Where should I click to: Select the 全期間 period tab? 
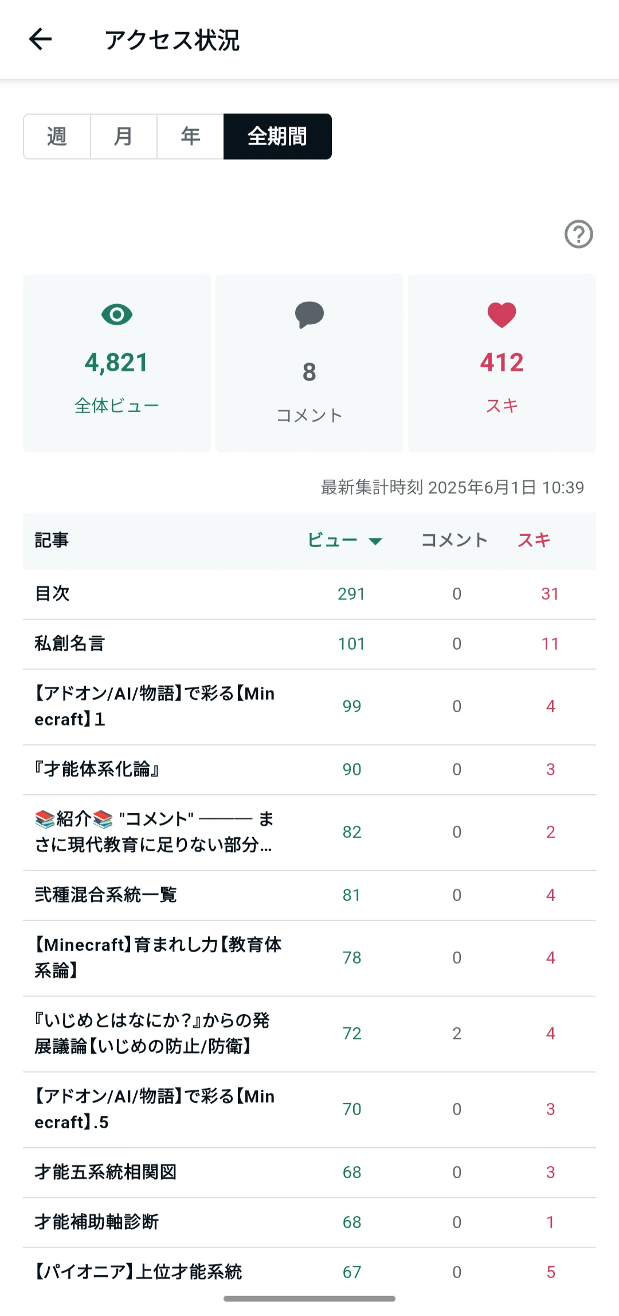pyautogui.click(x=277, y=137)
